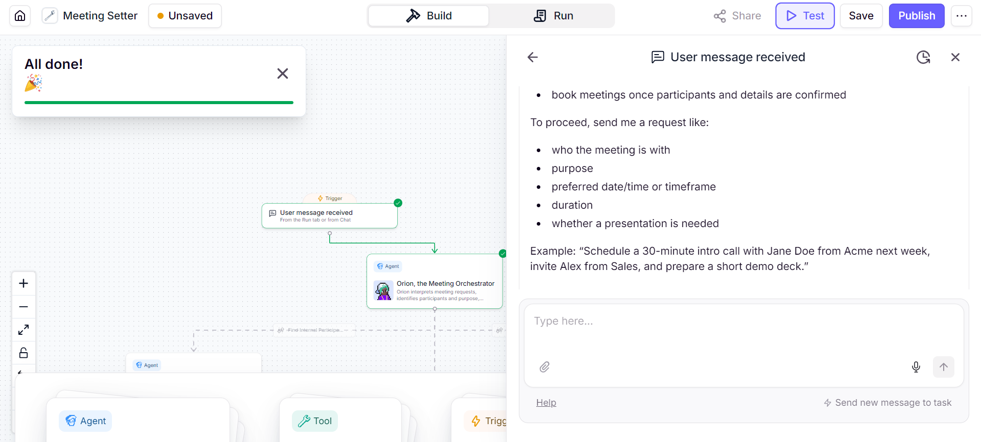Viewport: 981px width, 442px height.
Task: Zoom out on the canvas
Action: pyautogui.click(x=24, y=307)
